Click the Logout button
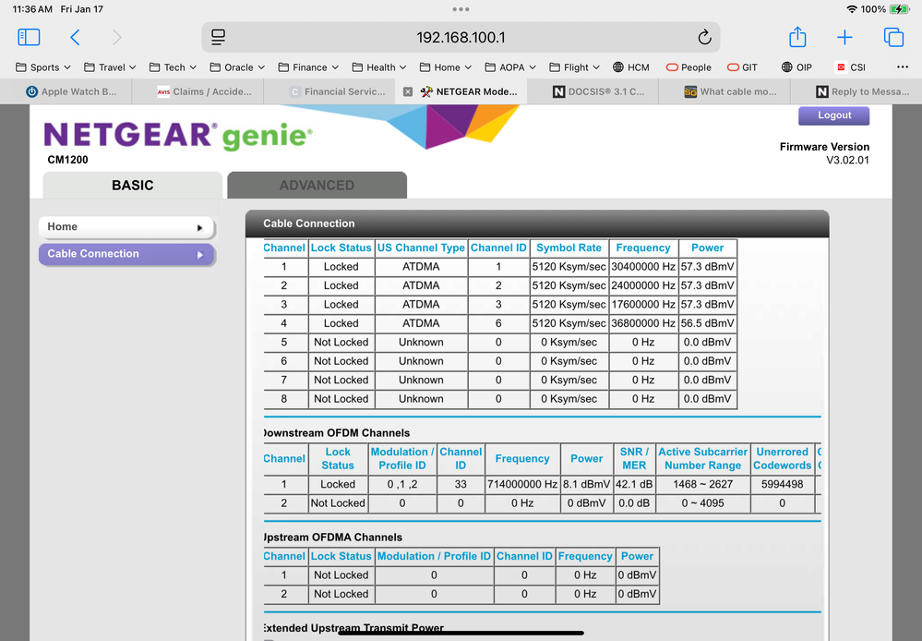 tap(834, 115)
